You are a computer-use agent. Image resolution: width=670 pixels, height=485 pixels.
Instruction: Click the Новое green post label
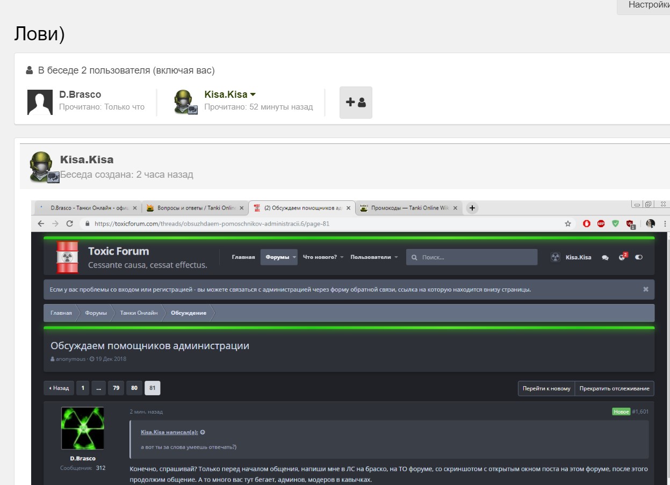621,411
